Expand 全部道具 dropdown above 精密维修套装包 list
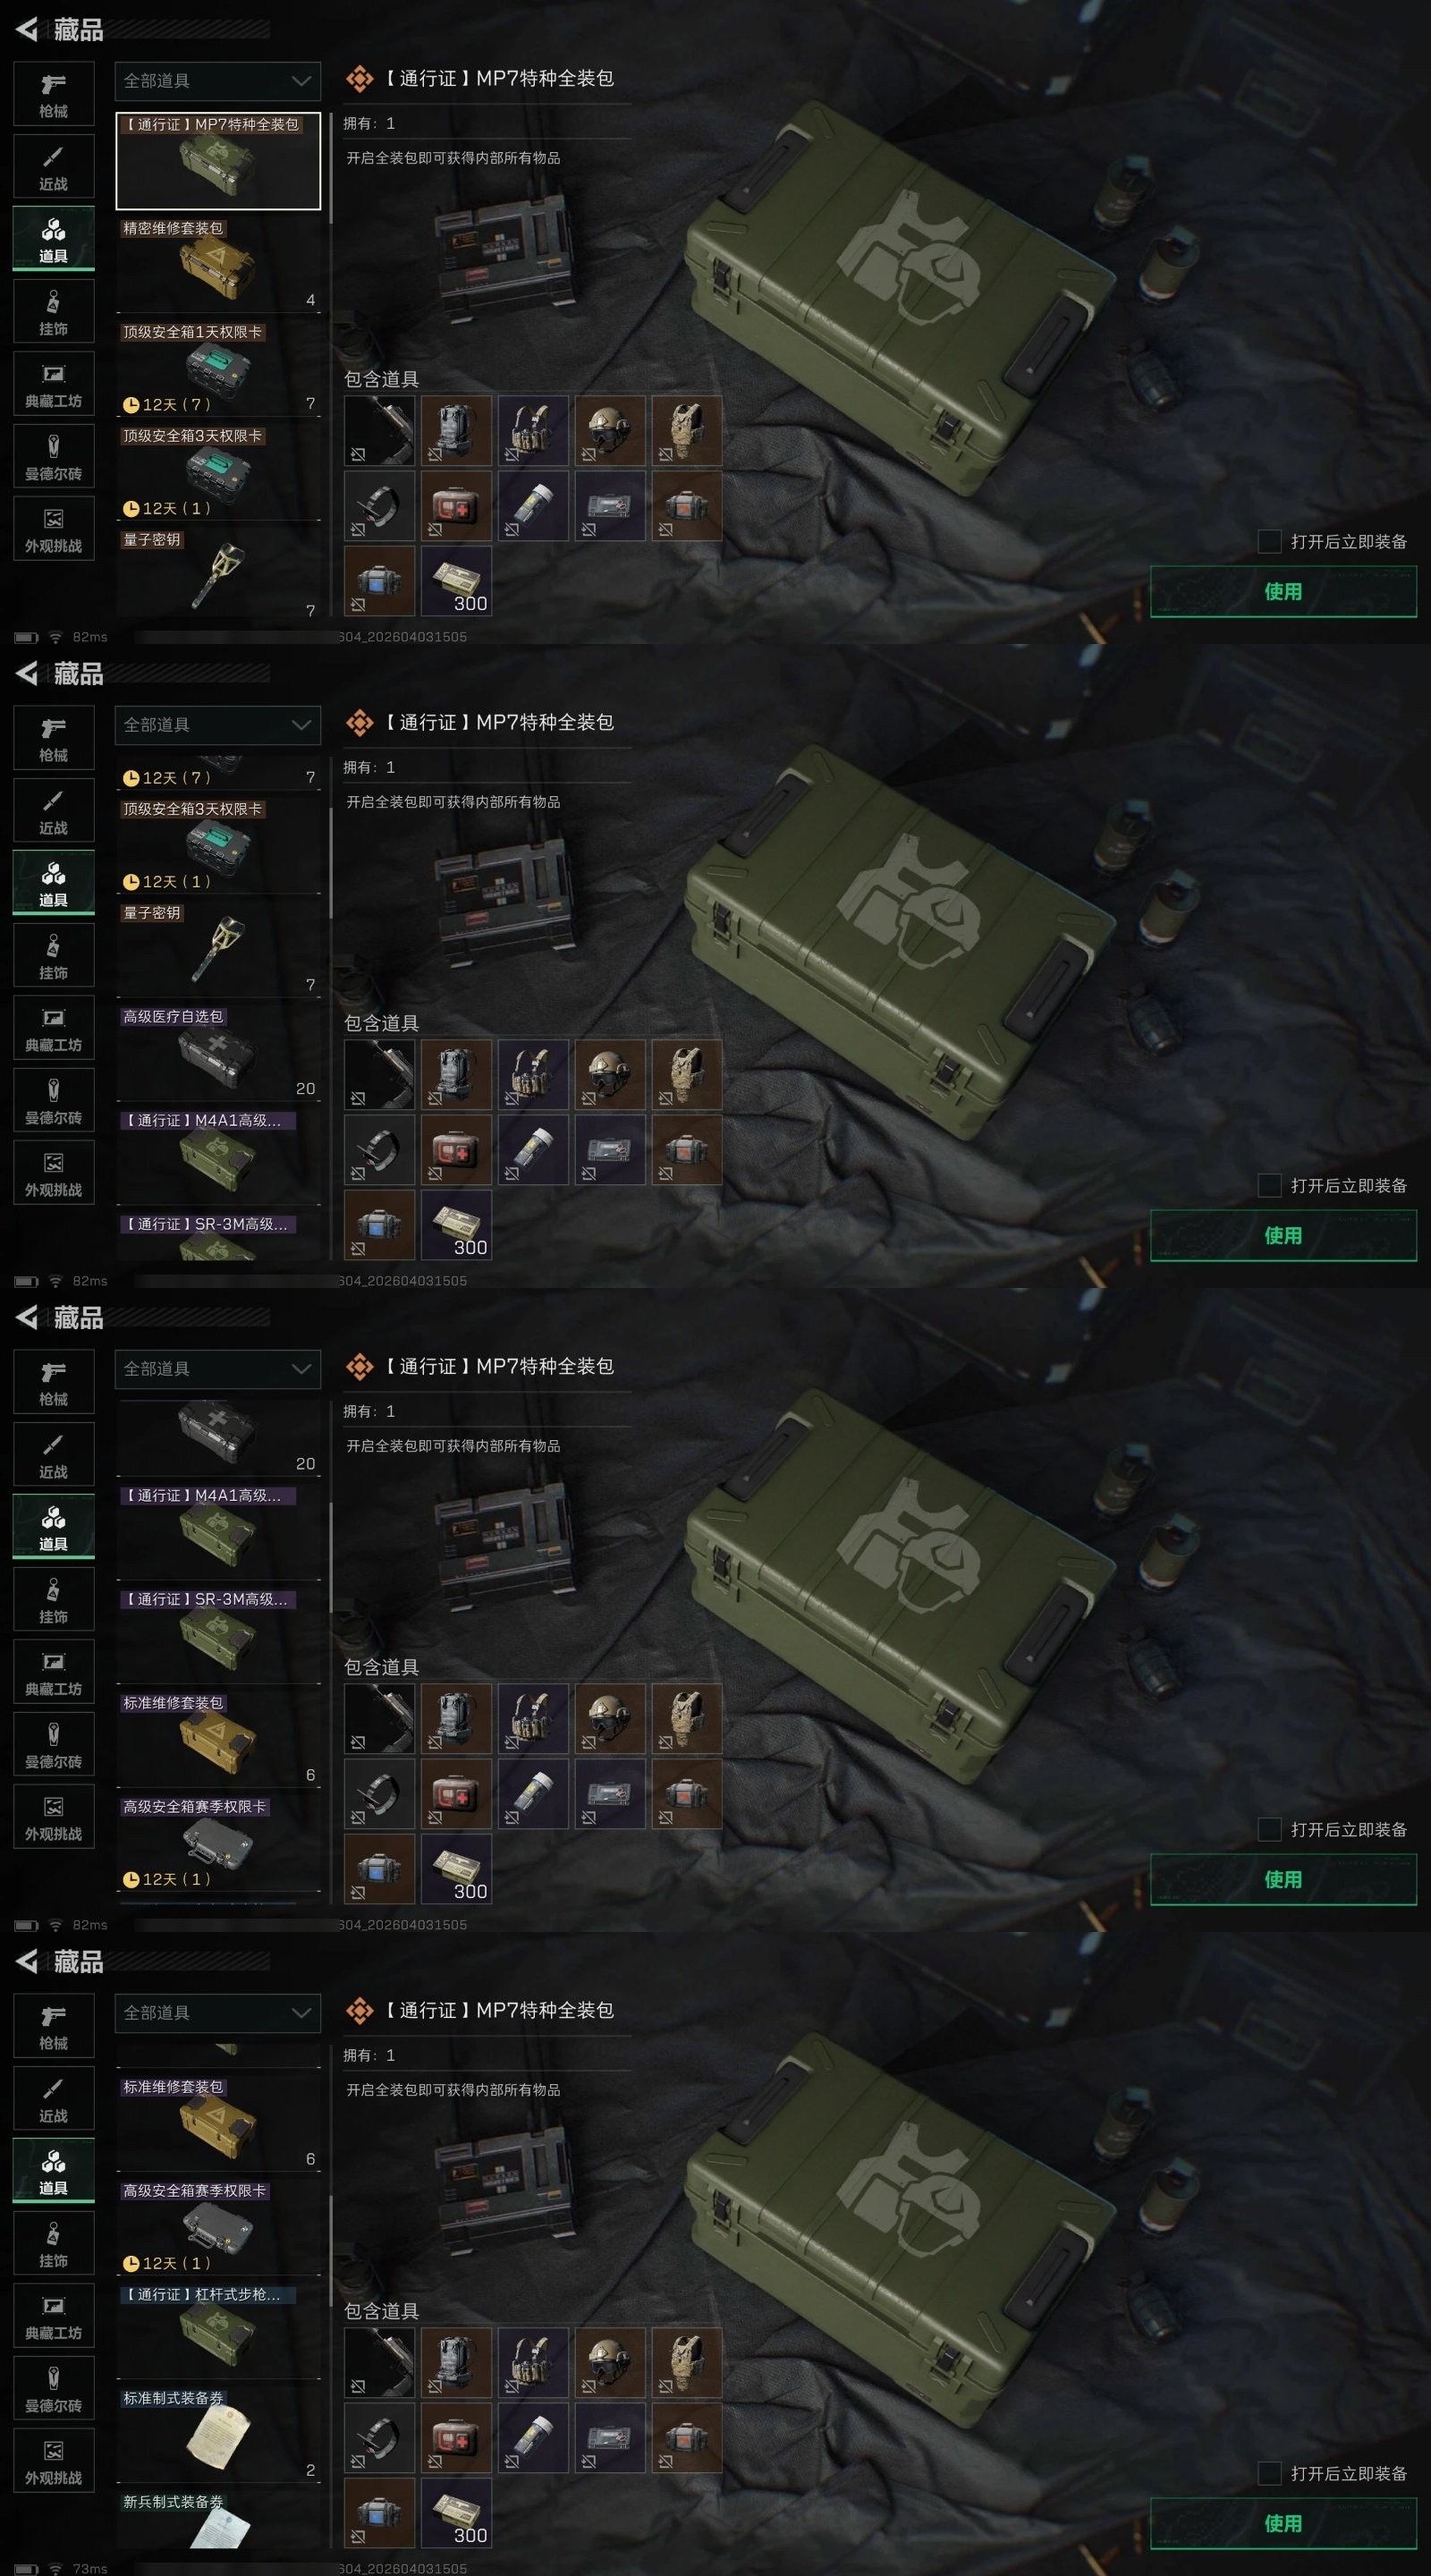 coord(218,81)
